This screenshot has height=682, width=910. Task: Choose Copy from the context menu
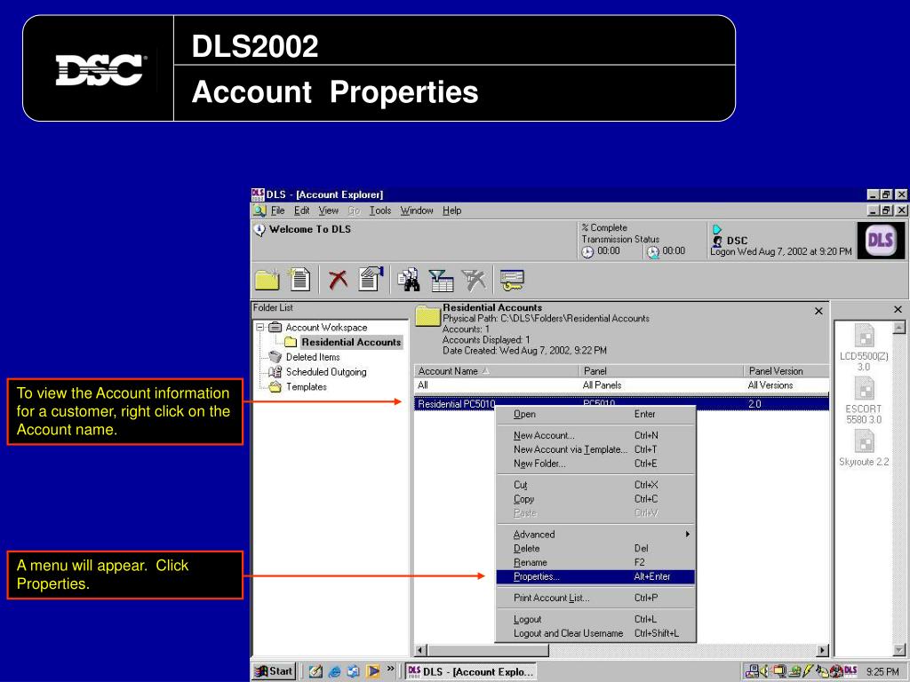click(x=596, y=499)
